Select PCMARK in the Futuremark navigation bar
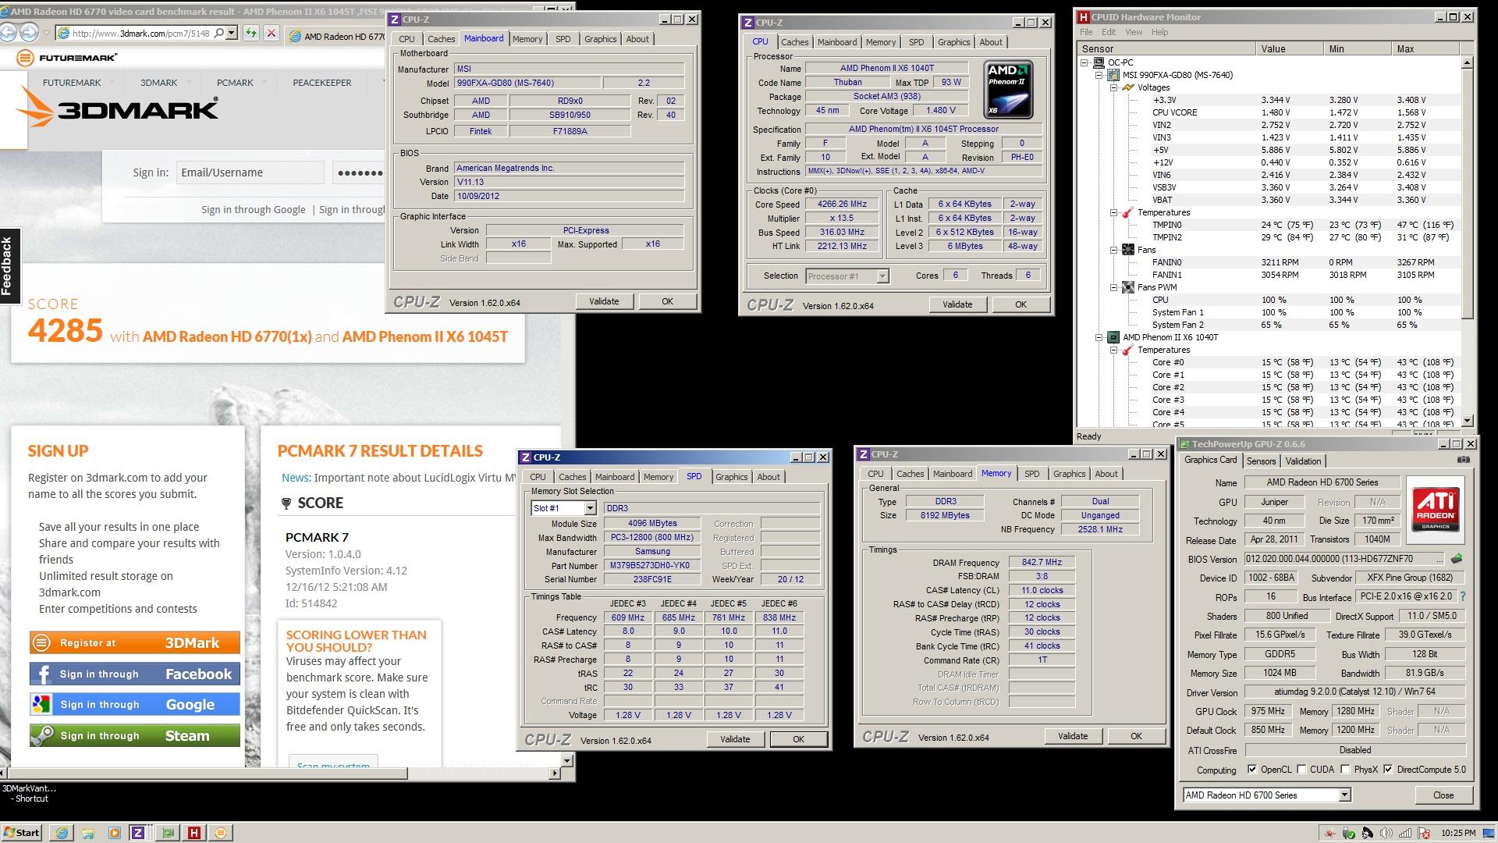 [235, 83]
